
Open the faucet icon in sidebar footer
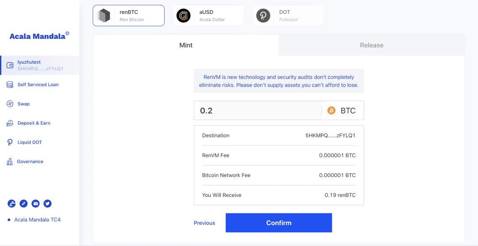[x=12, y=204]
